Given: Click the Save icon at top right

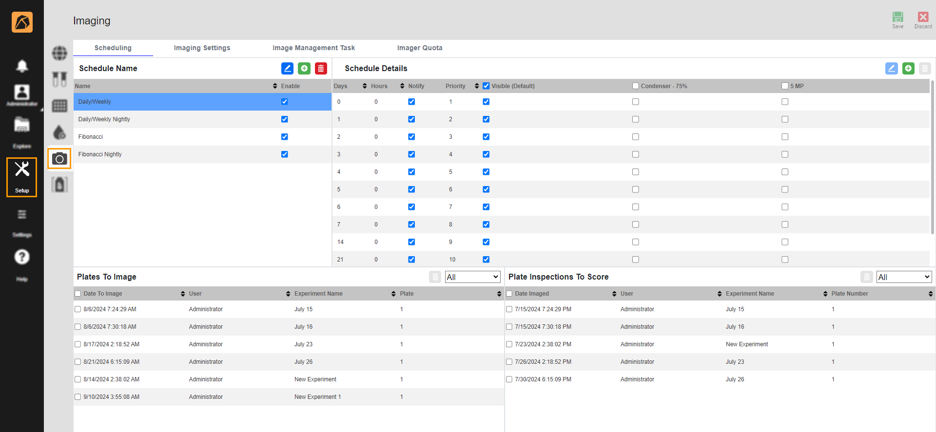Looking at the screenshot, I should [897, 18].
